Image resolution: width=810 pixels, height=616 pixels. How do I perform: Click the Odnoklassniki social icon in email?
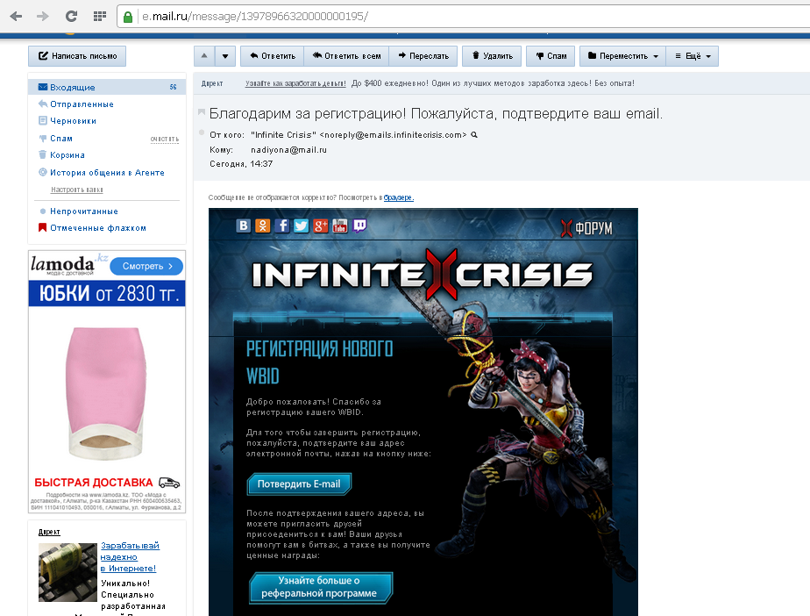[x=262, y=226]
